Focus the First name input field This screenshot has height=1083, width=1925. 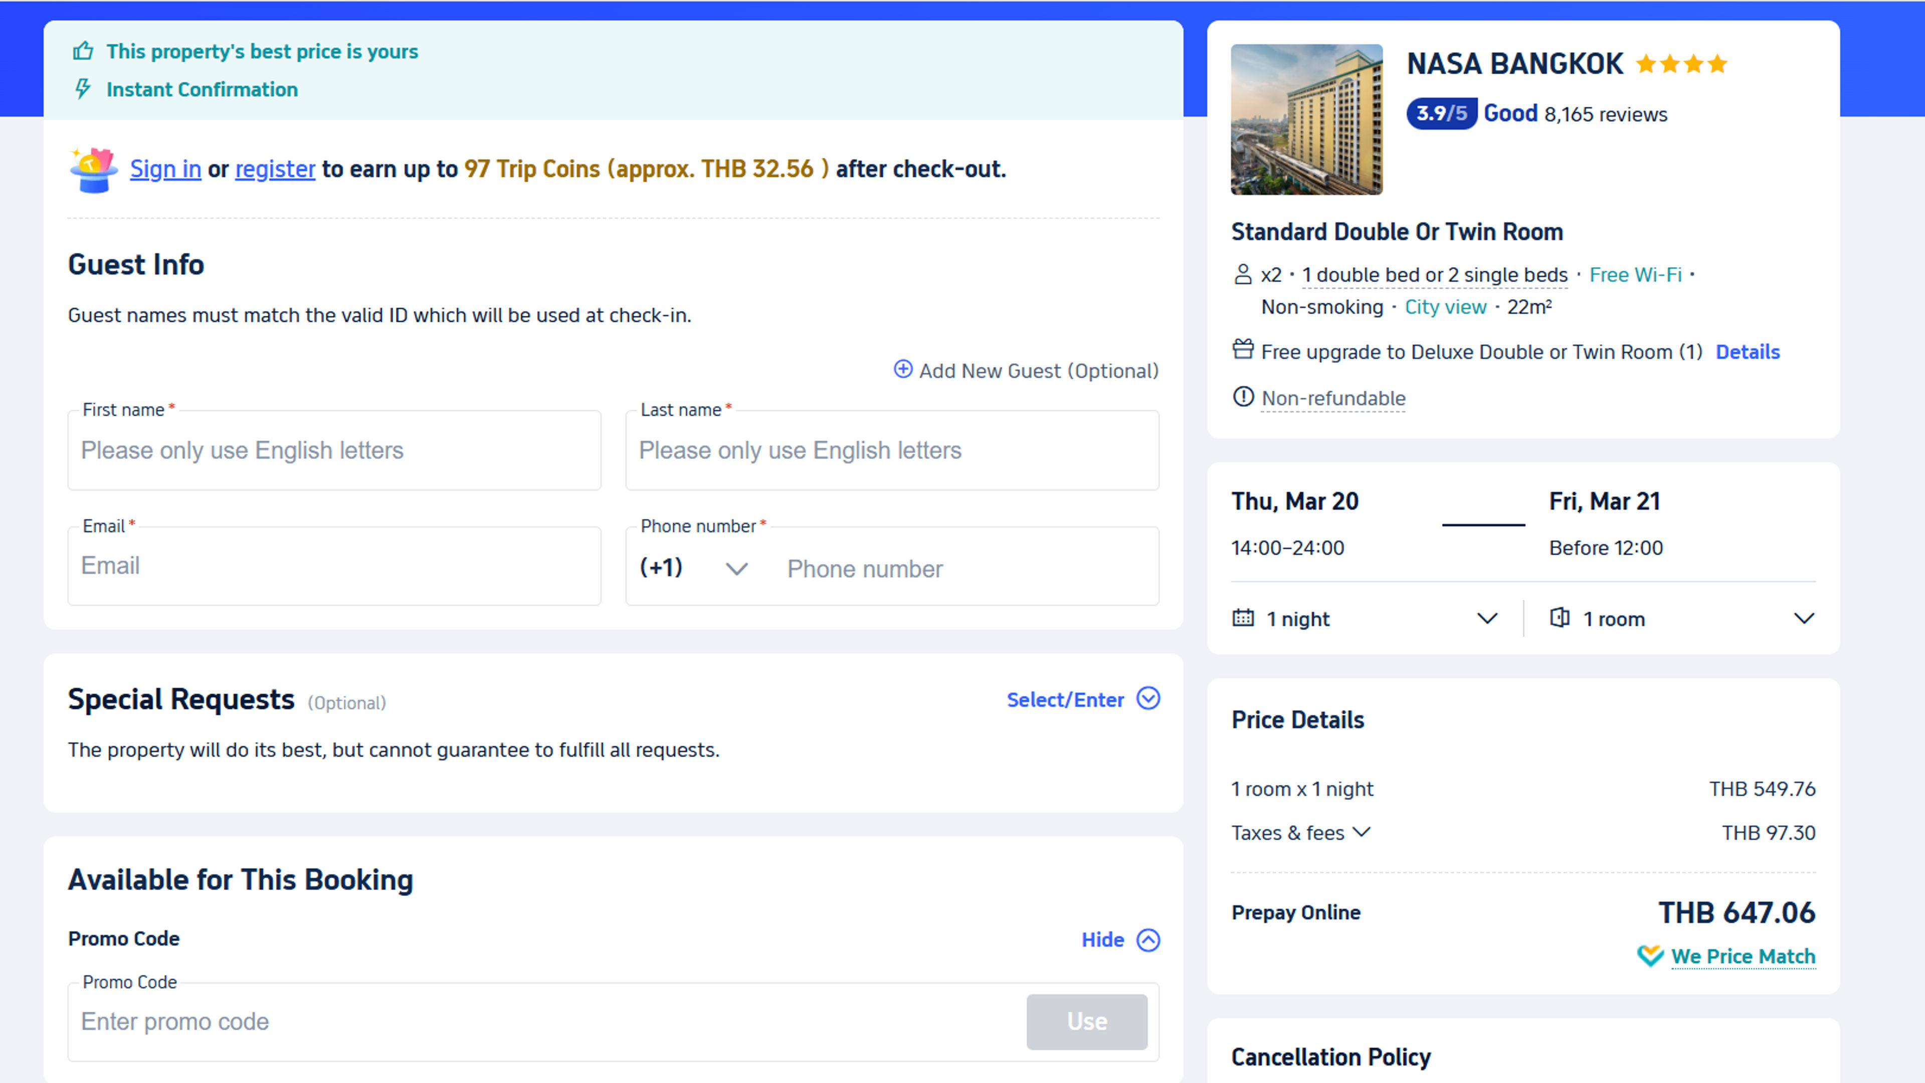[334, 451]
